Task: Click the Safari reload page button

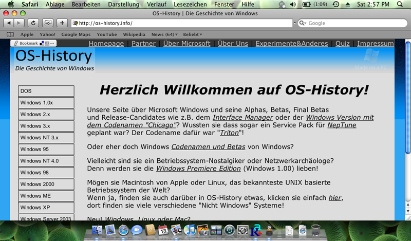Action: [x=33, y=23]
